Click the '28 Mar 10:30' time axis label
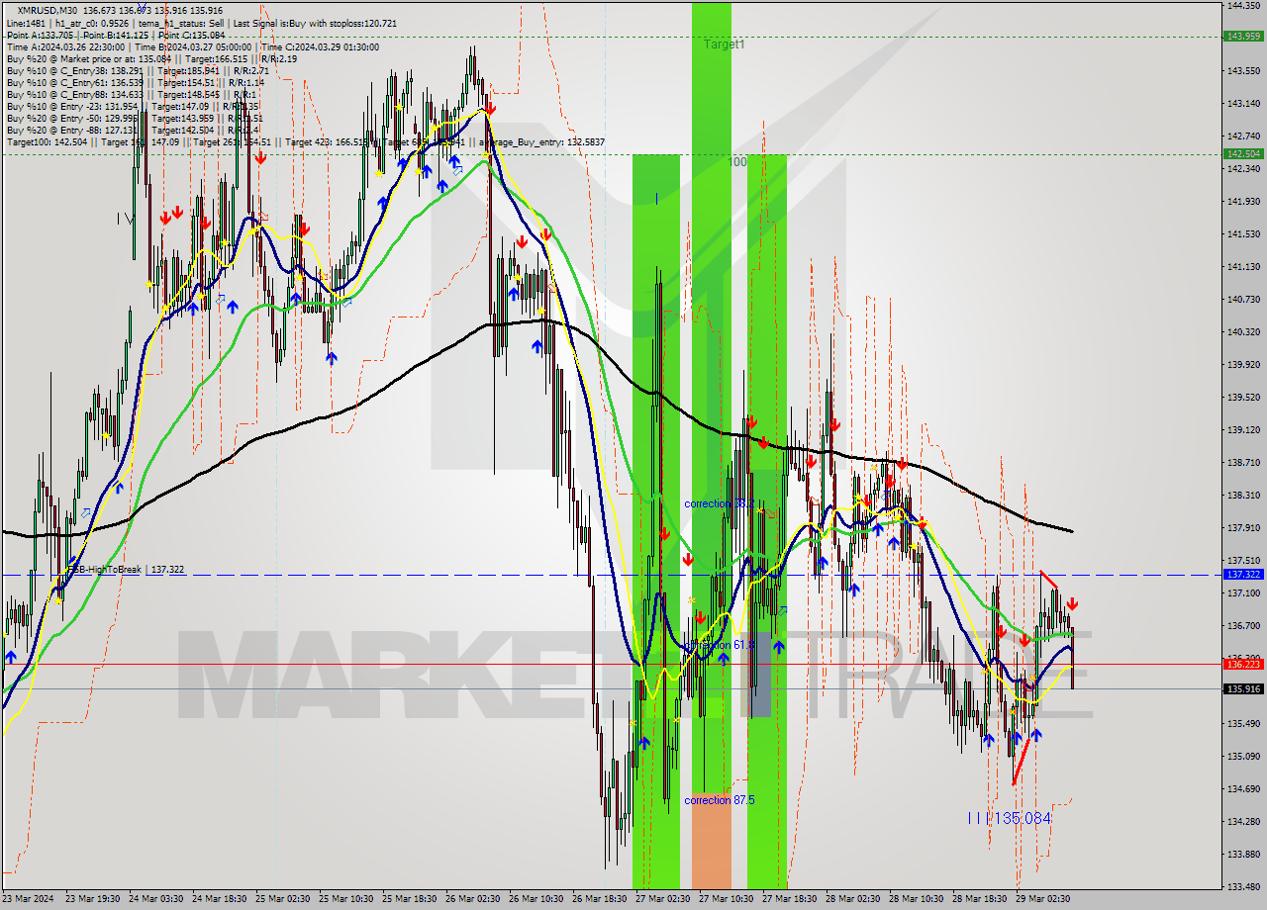1267x910 pixels. click(x=917, y=899)
